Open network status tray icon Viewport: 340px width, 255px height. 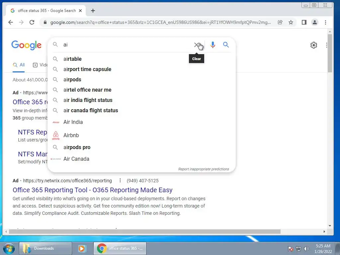298,249
